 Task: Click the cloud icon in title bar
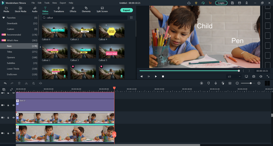[x=189, y=3]
